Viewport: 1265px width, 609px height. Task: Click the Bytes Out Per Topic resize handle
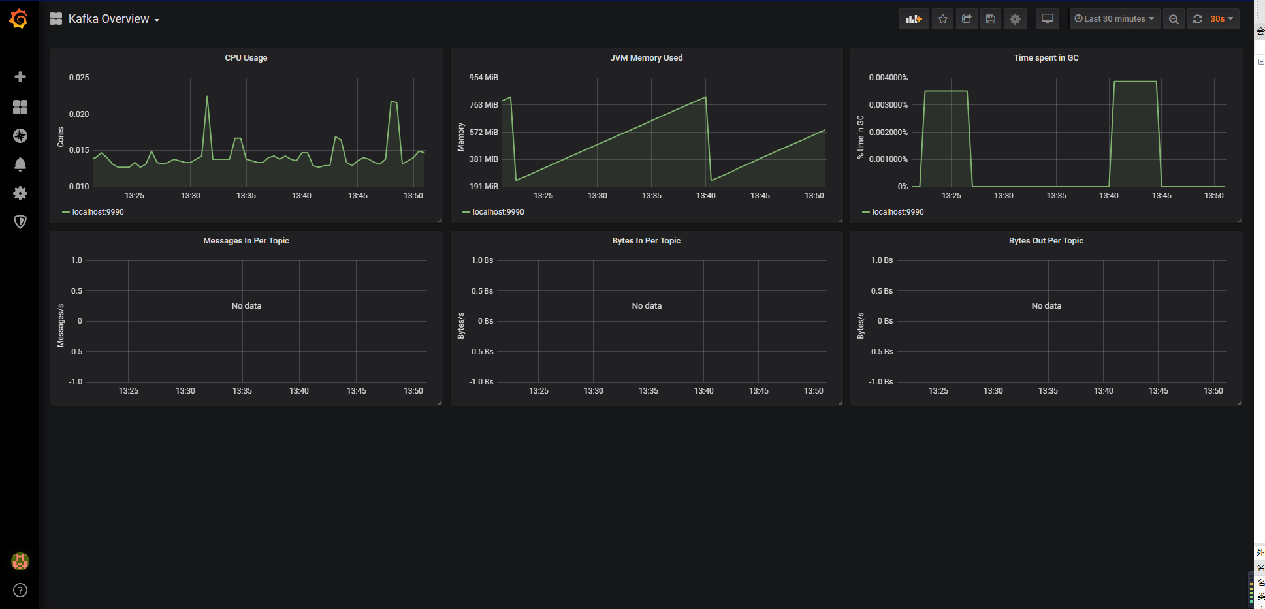[1240, 403]
